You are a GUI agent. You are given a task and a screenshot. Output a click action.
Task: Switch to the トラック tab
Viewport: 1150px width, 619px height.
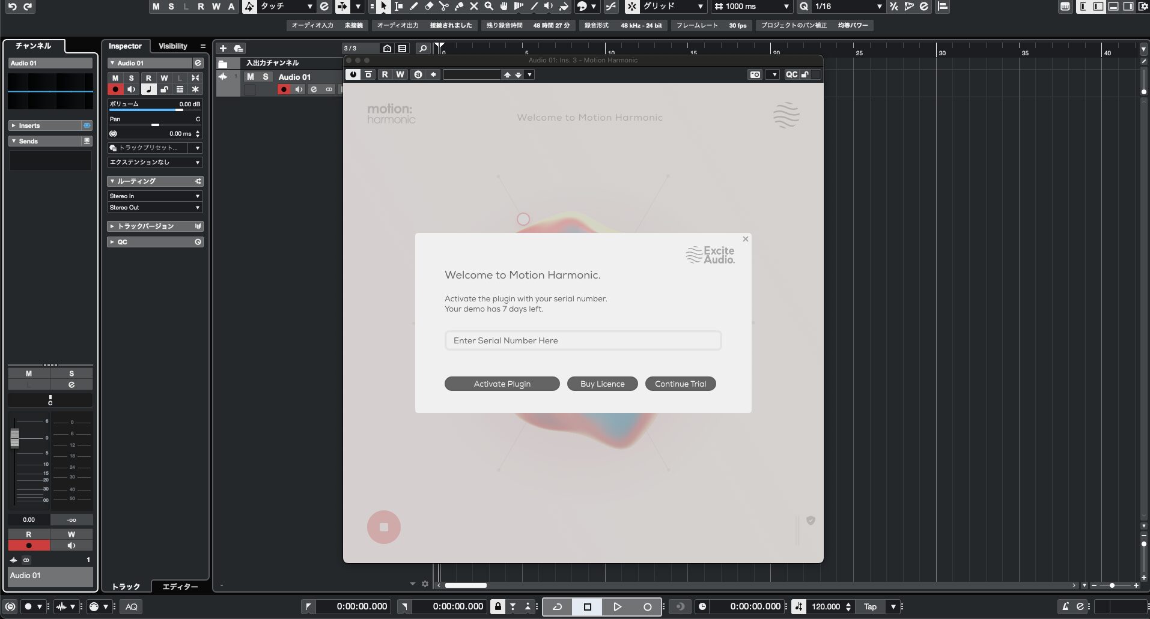[126, 587]
